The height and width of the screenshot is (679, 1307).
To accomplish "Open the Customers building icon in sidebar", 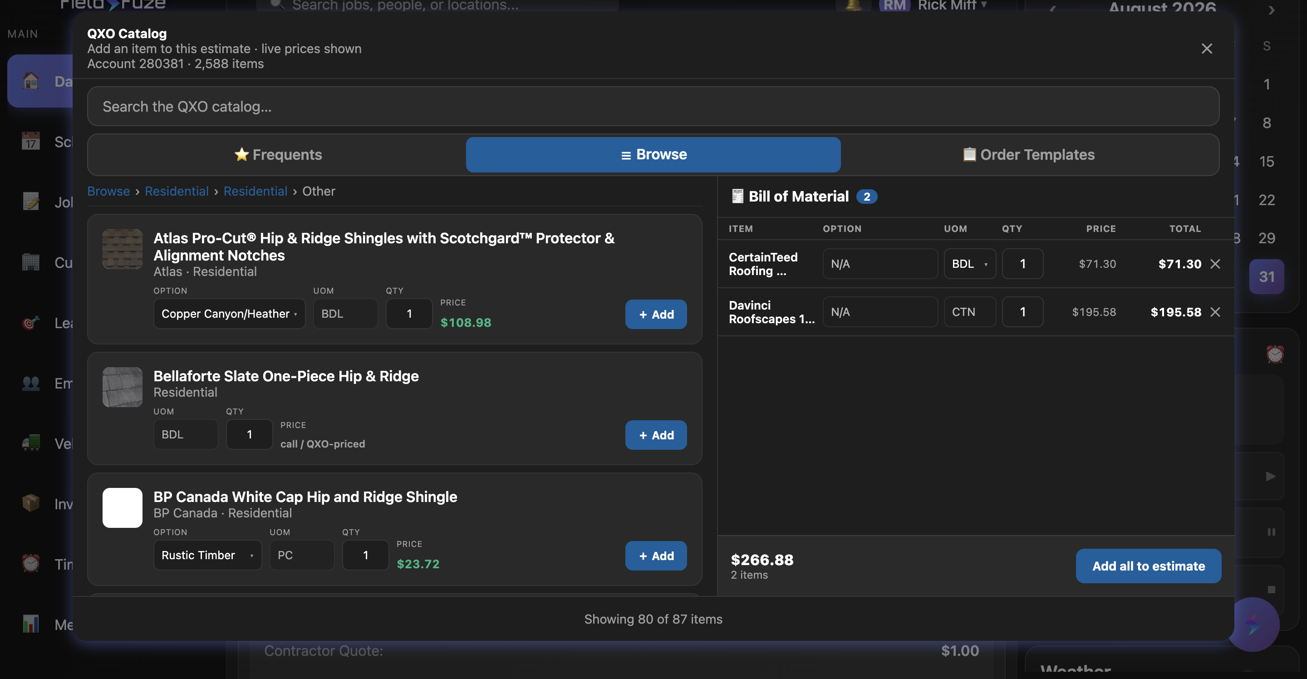I will pyautogui.click(x=31, y=262).
